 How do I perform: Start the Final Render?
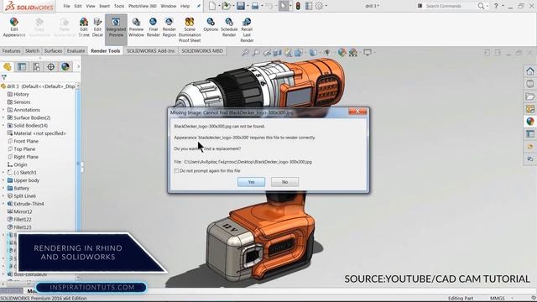pyautogui.click(x=153, y=27)
